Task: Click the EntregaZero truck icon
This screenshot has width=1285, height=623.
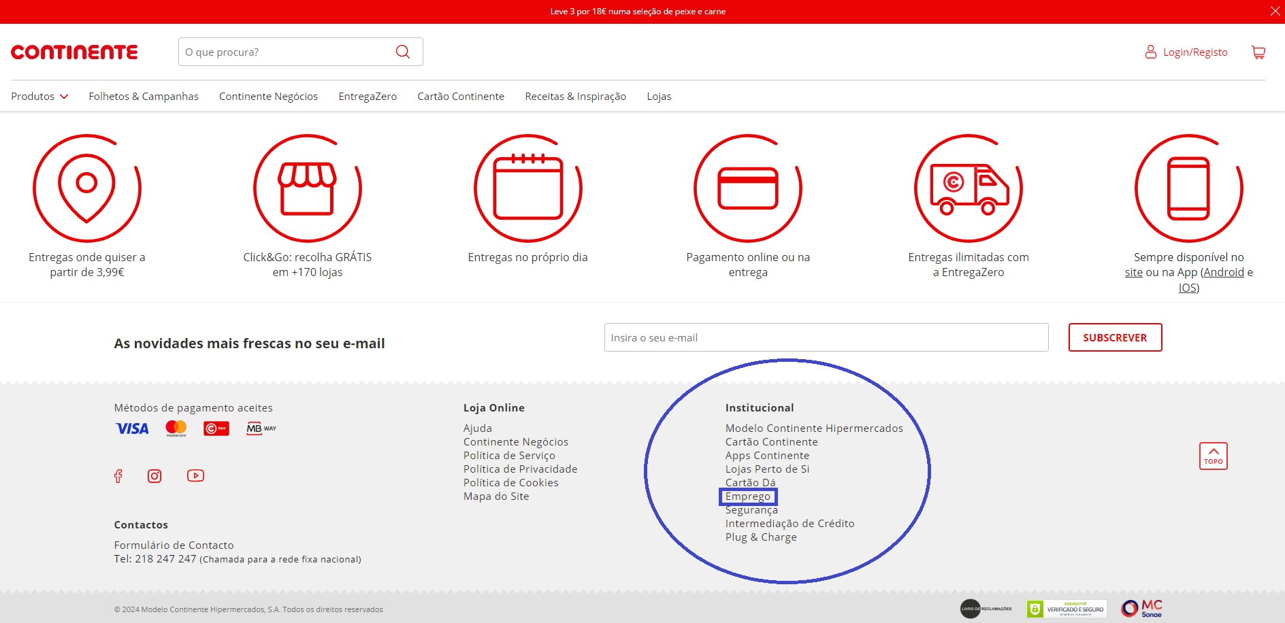Action: [969, 188]
